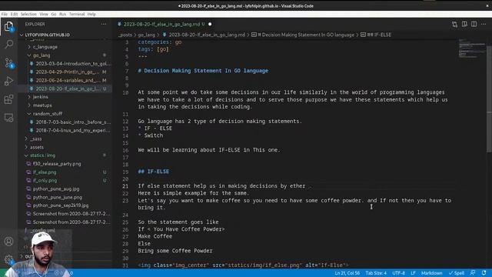
Task: Click _posts breadcrumb segment
Action: pos(125,35)
